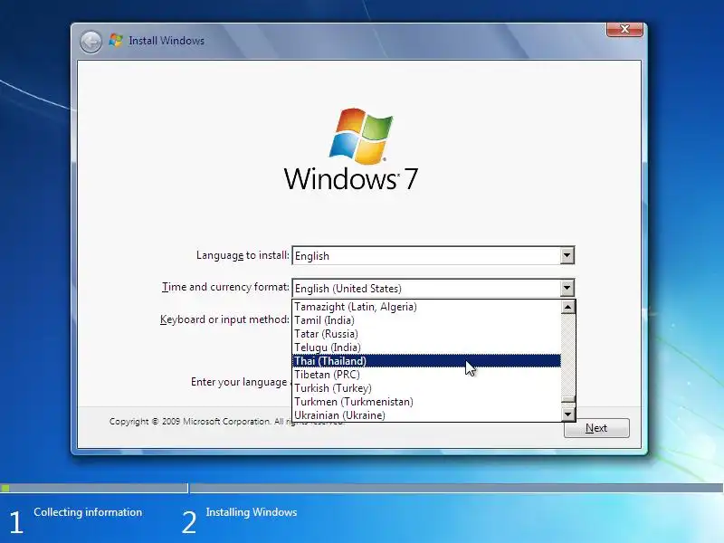Image resolution: width=724 pixels, height=543 pixels.
Task: Click the dropdown list scrollbar thumb
Action: [568, 399]
